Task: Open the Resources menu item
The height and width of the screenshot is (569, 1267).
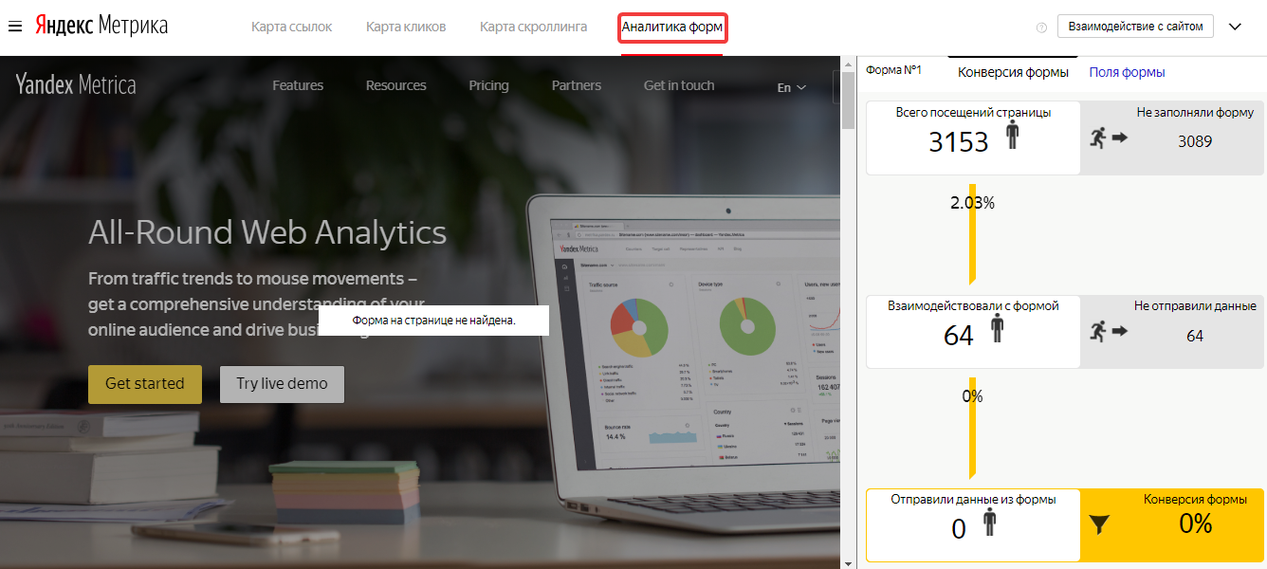Action: coord(396,85)
